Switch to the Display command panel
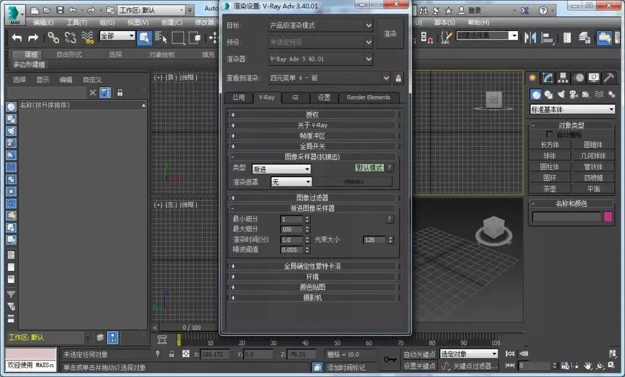The height and width of the screenshot is (377, 625). coord(594,77)
